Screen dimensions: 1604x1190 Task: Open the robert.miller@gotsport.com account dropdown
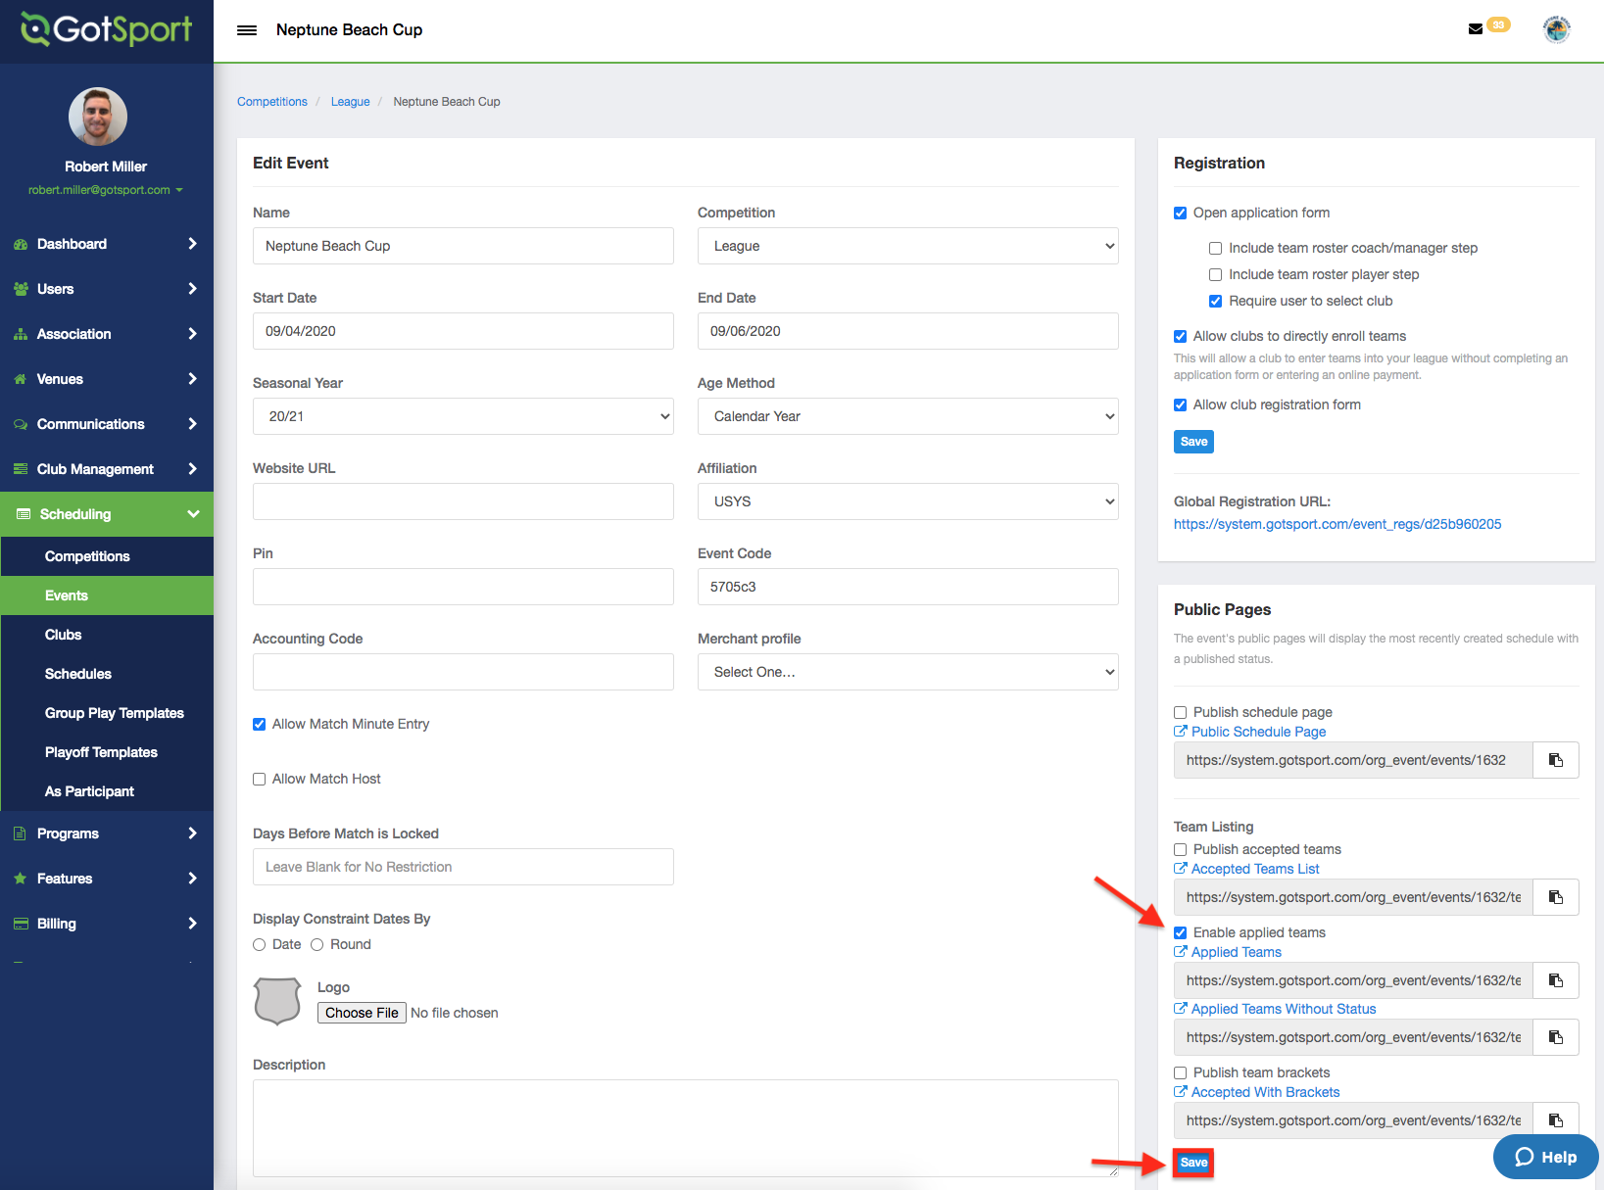[x=106, y=190]
